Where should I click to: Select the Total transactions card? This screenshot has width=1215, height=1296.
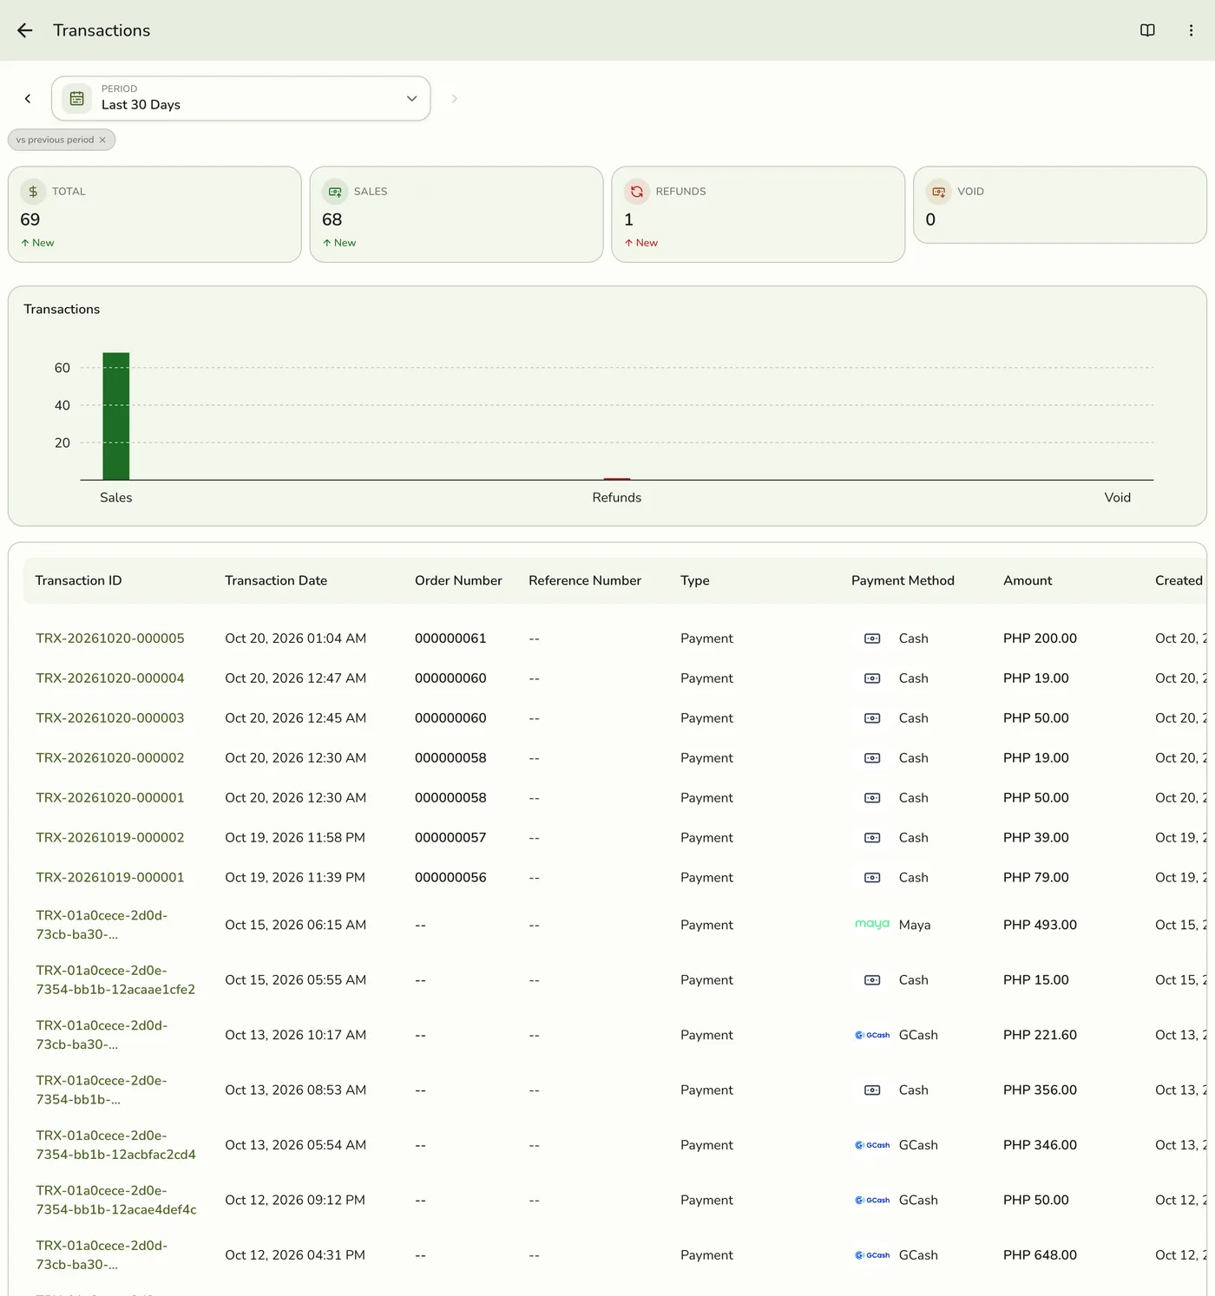(154, 214)
